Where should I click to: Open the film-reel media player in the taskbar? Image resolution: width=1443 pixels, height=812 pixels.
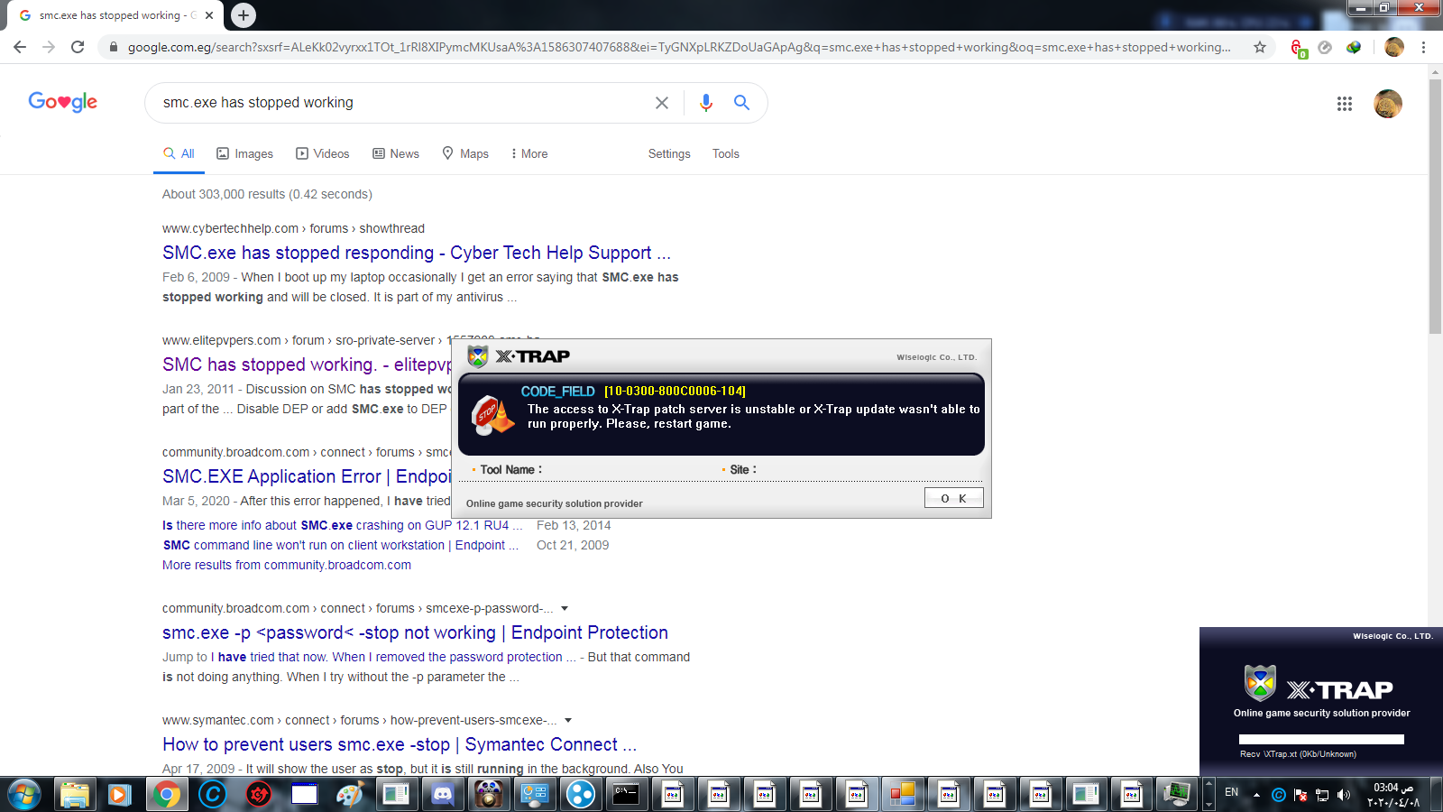click(x=488, y=795)
